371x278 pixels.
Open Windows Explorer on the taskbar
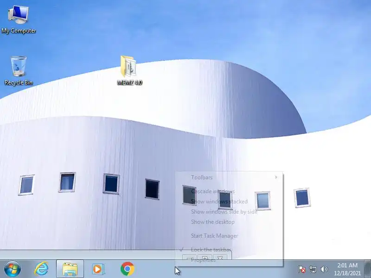click(x=70, y=269)
